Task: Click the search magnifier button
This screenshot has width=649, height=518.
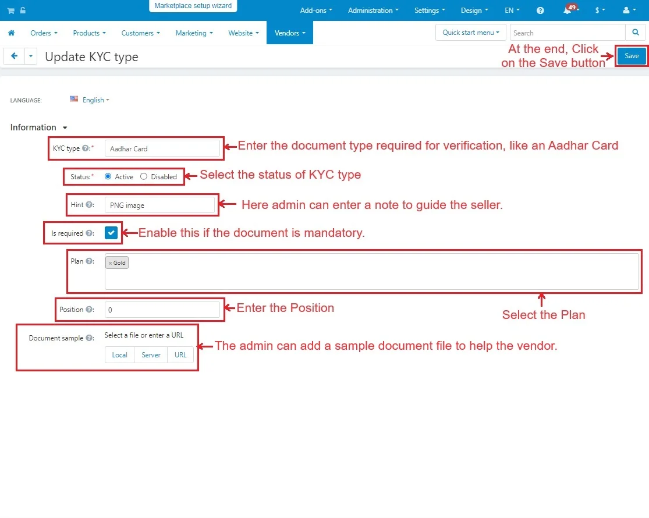Action: click(x=636, y=32)
